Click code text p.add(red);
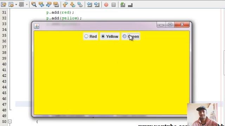225x126 pixels. (x=60, y=13)
